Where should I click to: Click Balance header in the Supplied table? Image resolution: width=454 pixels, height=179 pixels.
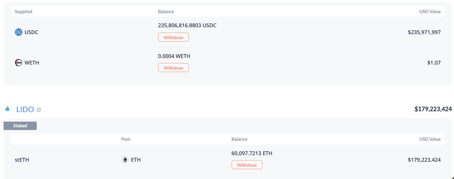166,12
